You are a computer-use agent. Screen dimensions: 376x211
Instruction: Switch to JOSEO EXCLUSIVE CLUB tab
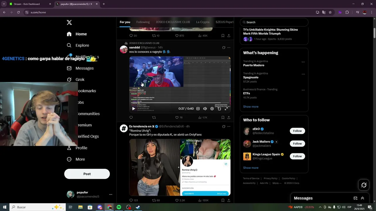tap(173, 22)
